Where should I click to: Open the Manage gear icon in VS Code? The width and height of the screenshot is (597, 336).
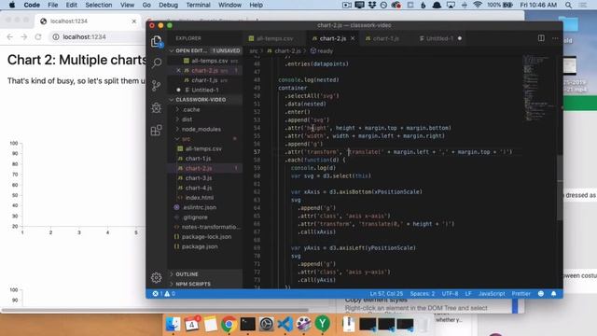pyautogui.click(x=156, y=277)
